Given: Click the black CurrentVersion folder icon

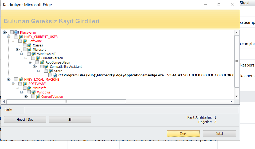Looking at the screenshot, I should tap(38, 58).
